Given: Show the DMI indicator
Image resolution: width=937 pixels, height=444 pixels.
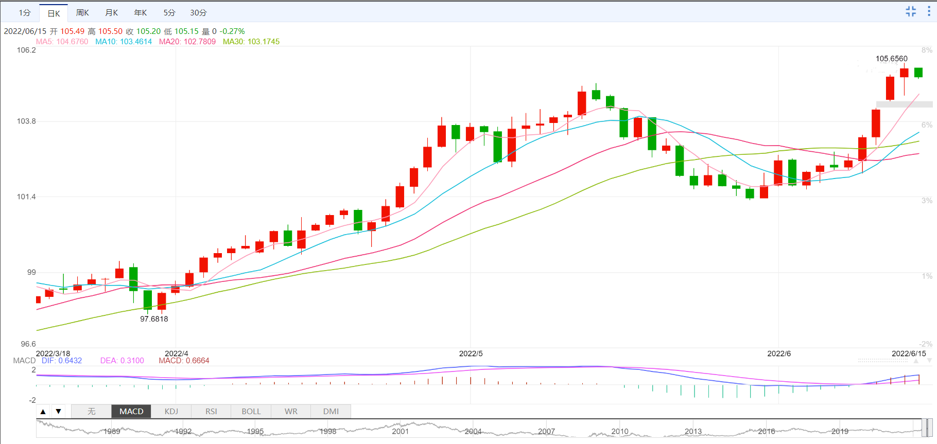Looking at the screenshot, I should coord(331,412).
